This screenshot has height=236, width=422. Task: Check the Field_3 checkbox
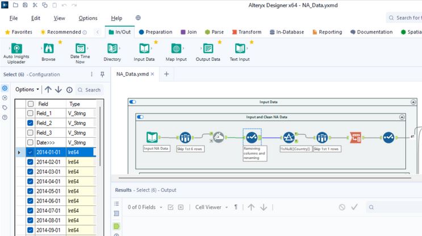click(x=31, y=133)
